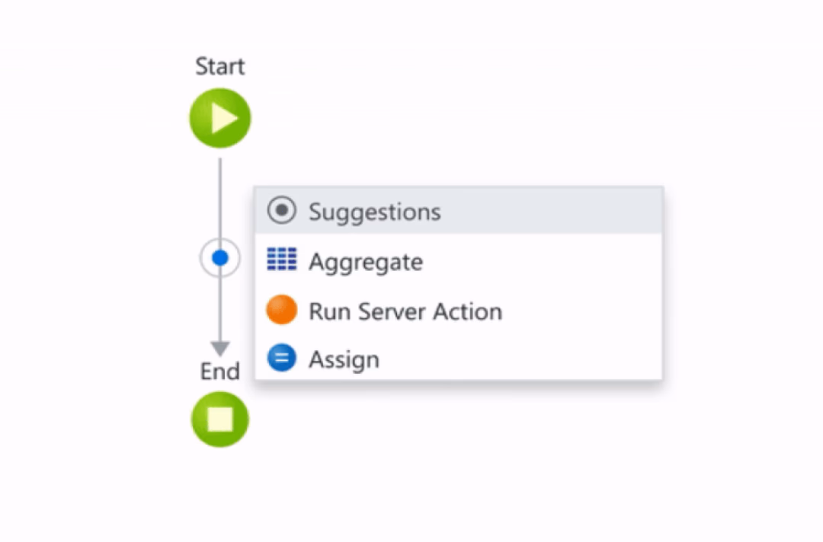Click the green Start play icon
Screen dimensions: 823x542
219,117
